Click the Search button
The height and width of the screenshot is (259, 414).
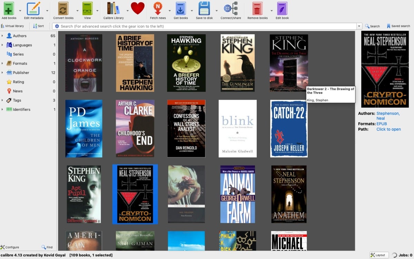pyautogui.click(x=372, y=26)
